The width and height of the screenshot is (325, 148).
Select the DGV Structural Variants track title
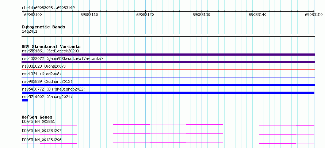coord(51,47)
